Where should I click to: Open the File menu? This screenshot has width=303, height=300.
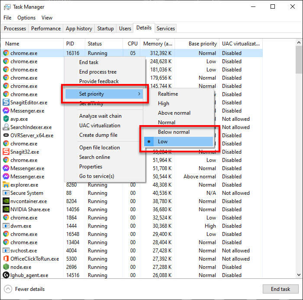[x=7, y=18]
